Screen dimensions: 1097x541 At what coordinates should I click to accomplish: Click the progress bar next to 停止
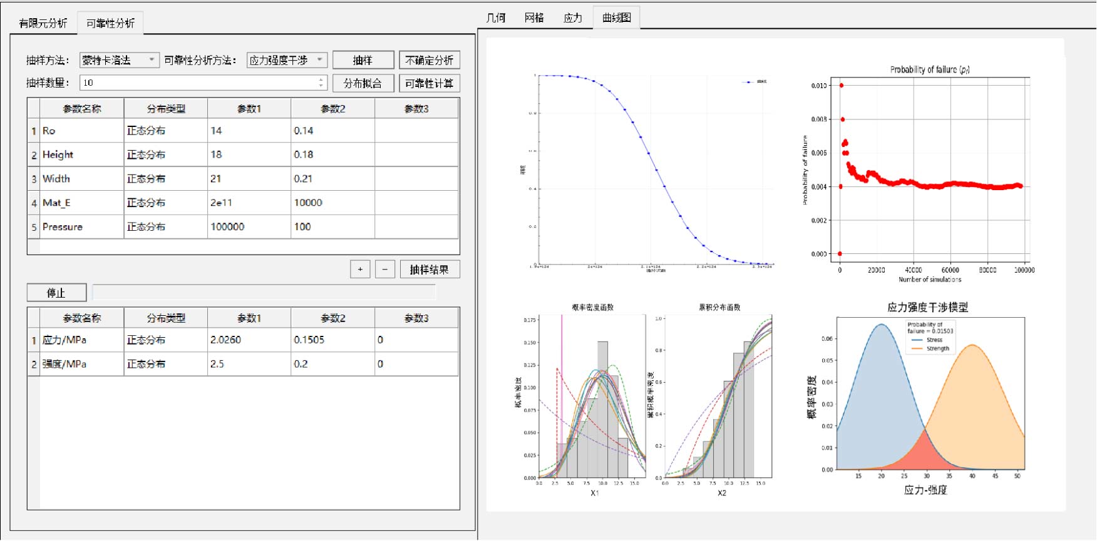(x=263, y=292)
